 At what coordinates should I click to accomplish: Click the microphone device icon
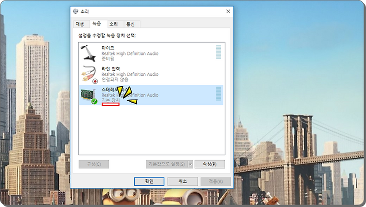pyautogui.click(x=88, y=53)
